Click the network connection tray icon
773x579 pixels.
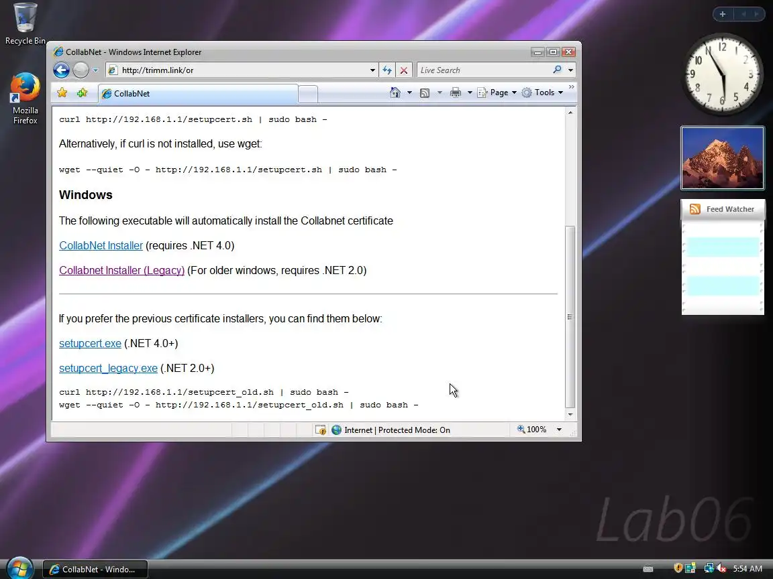pyautogui.click(x=709, y=568)
